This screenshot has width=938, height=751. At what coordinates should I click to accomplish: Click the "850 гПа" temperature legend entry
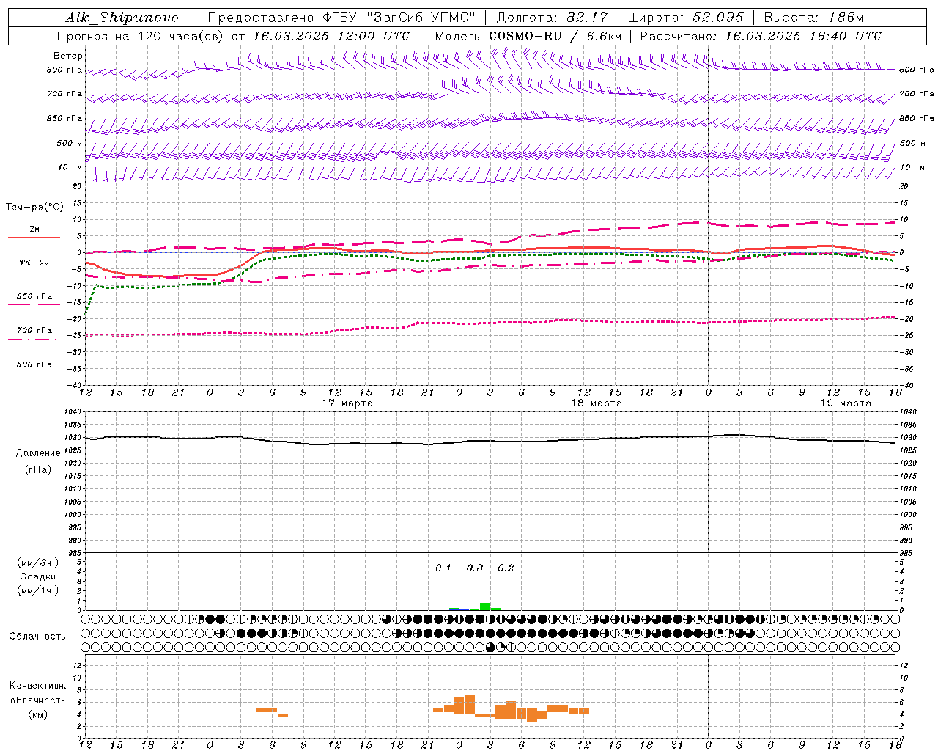pos(34,296)
